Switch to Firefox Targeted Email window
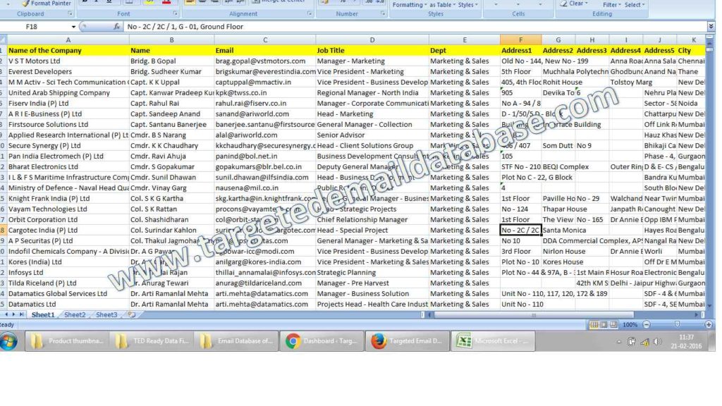Viewport: 722px width, 406px height. click(407, 341)
